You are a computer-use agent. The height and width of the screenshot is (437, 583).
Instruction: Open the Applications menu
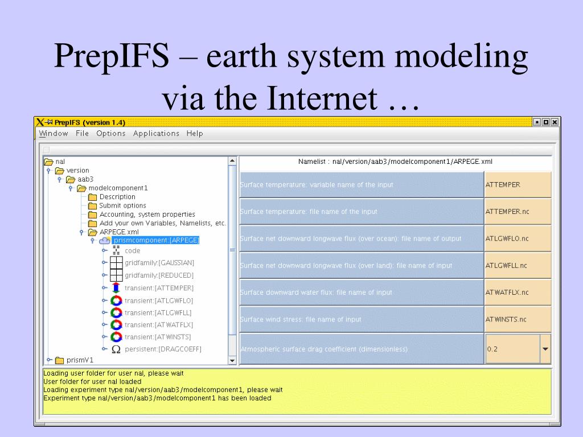click(x=156, y=133)
